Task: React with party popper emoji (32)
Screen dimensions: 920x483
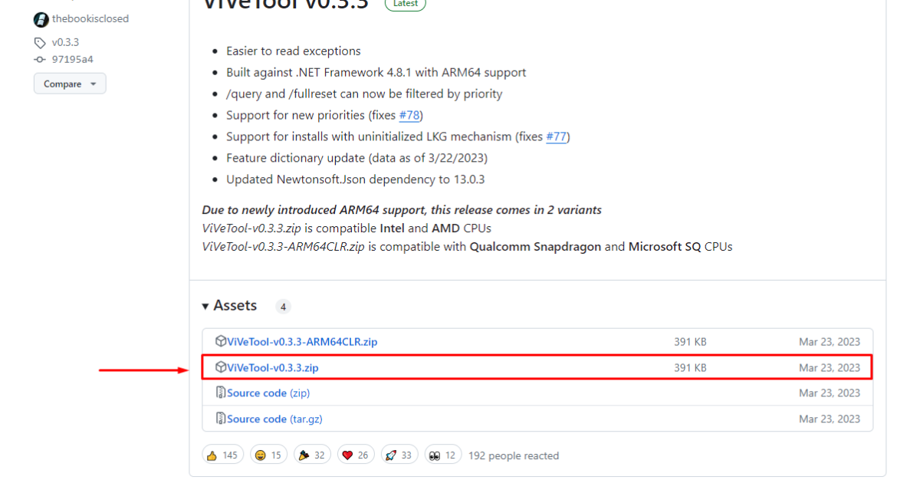Action: 312,455
